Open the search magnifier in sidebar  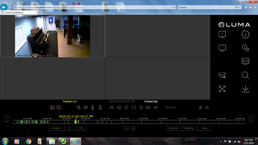click(x=245, y=75)
